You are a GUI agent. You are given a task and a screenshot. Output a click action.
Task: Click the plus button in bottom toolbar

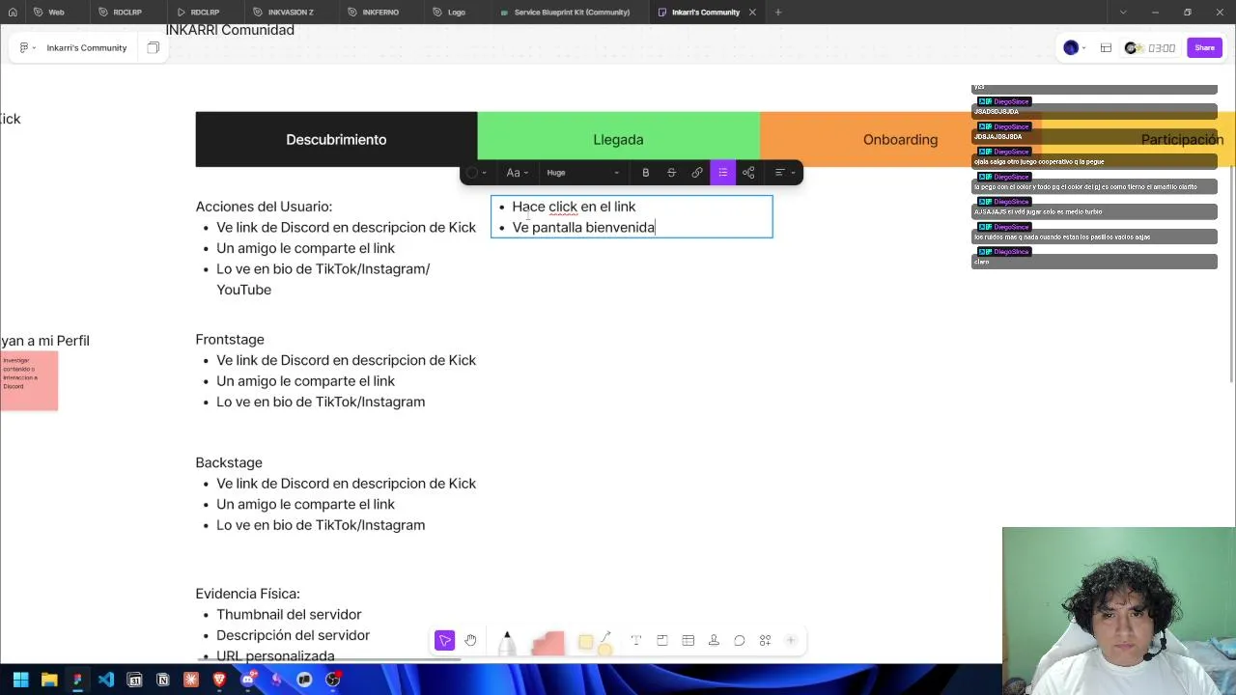pos(791,641)
